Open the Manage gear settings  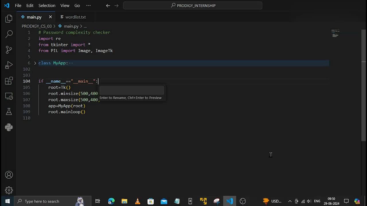pos(9,190)
